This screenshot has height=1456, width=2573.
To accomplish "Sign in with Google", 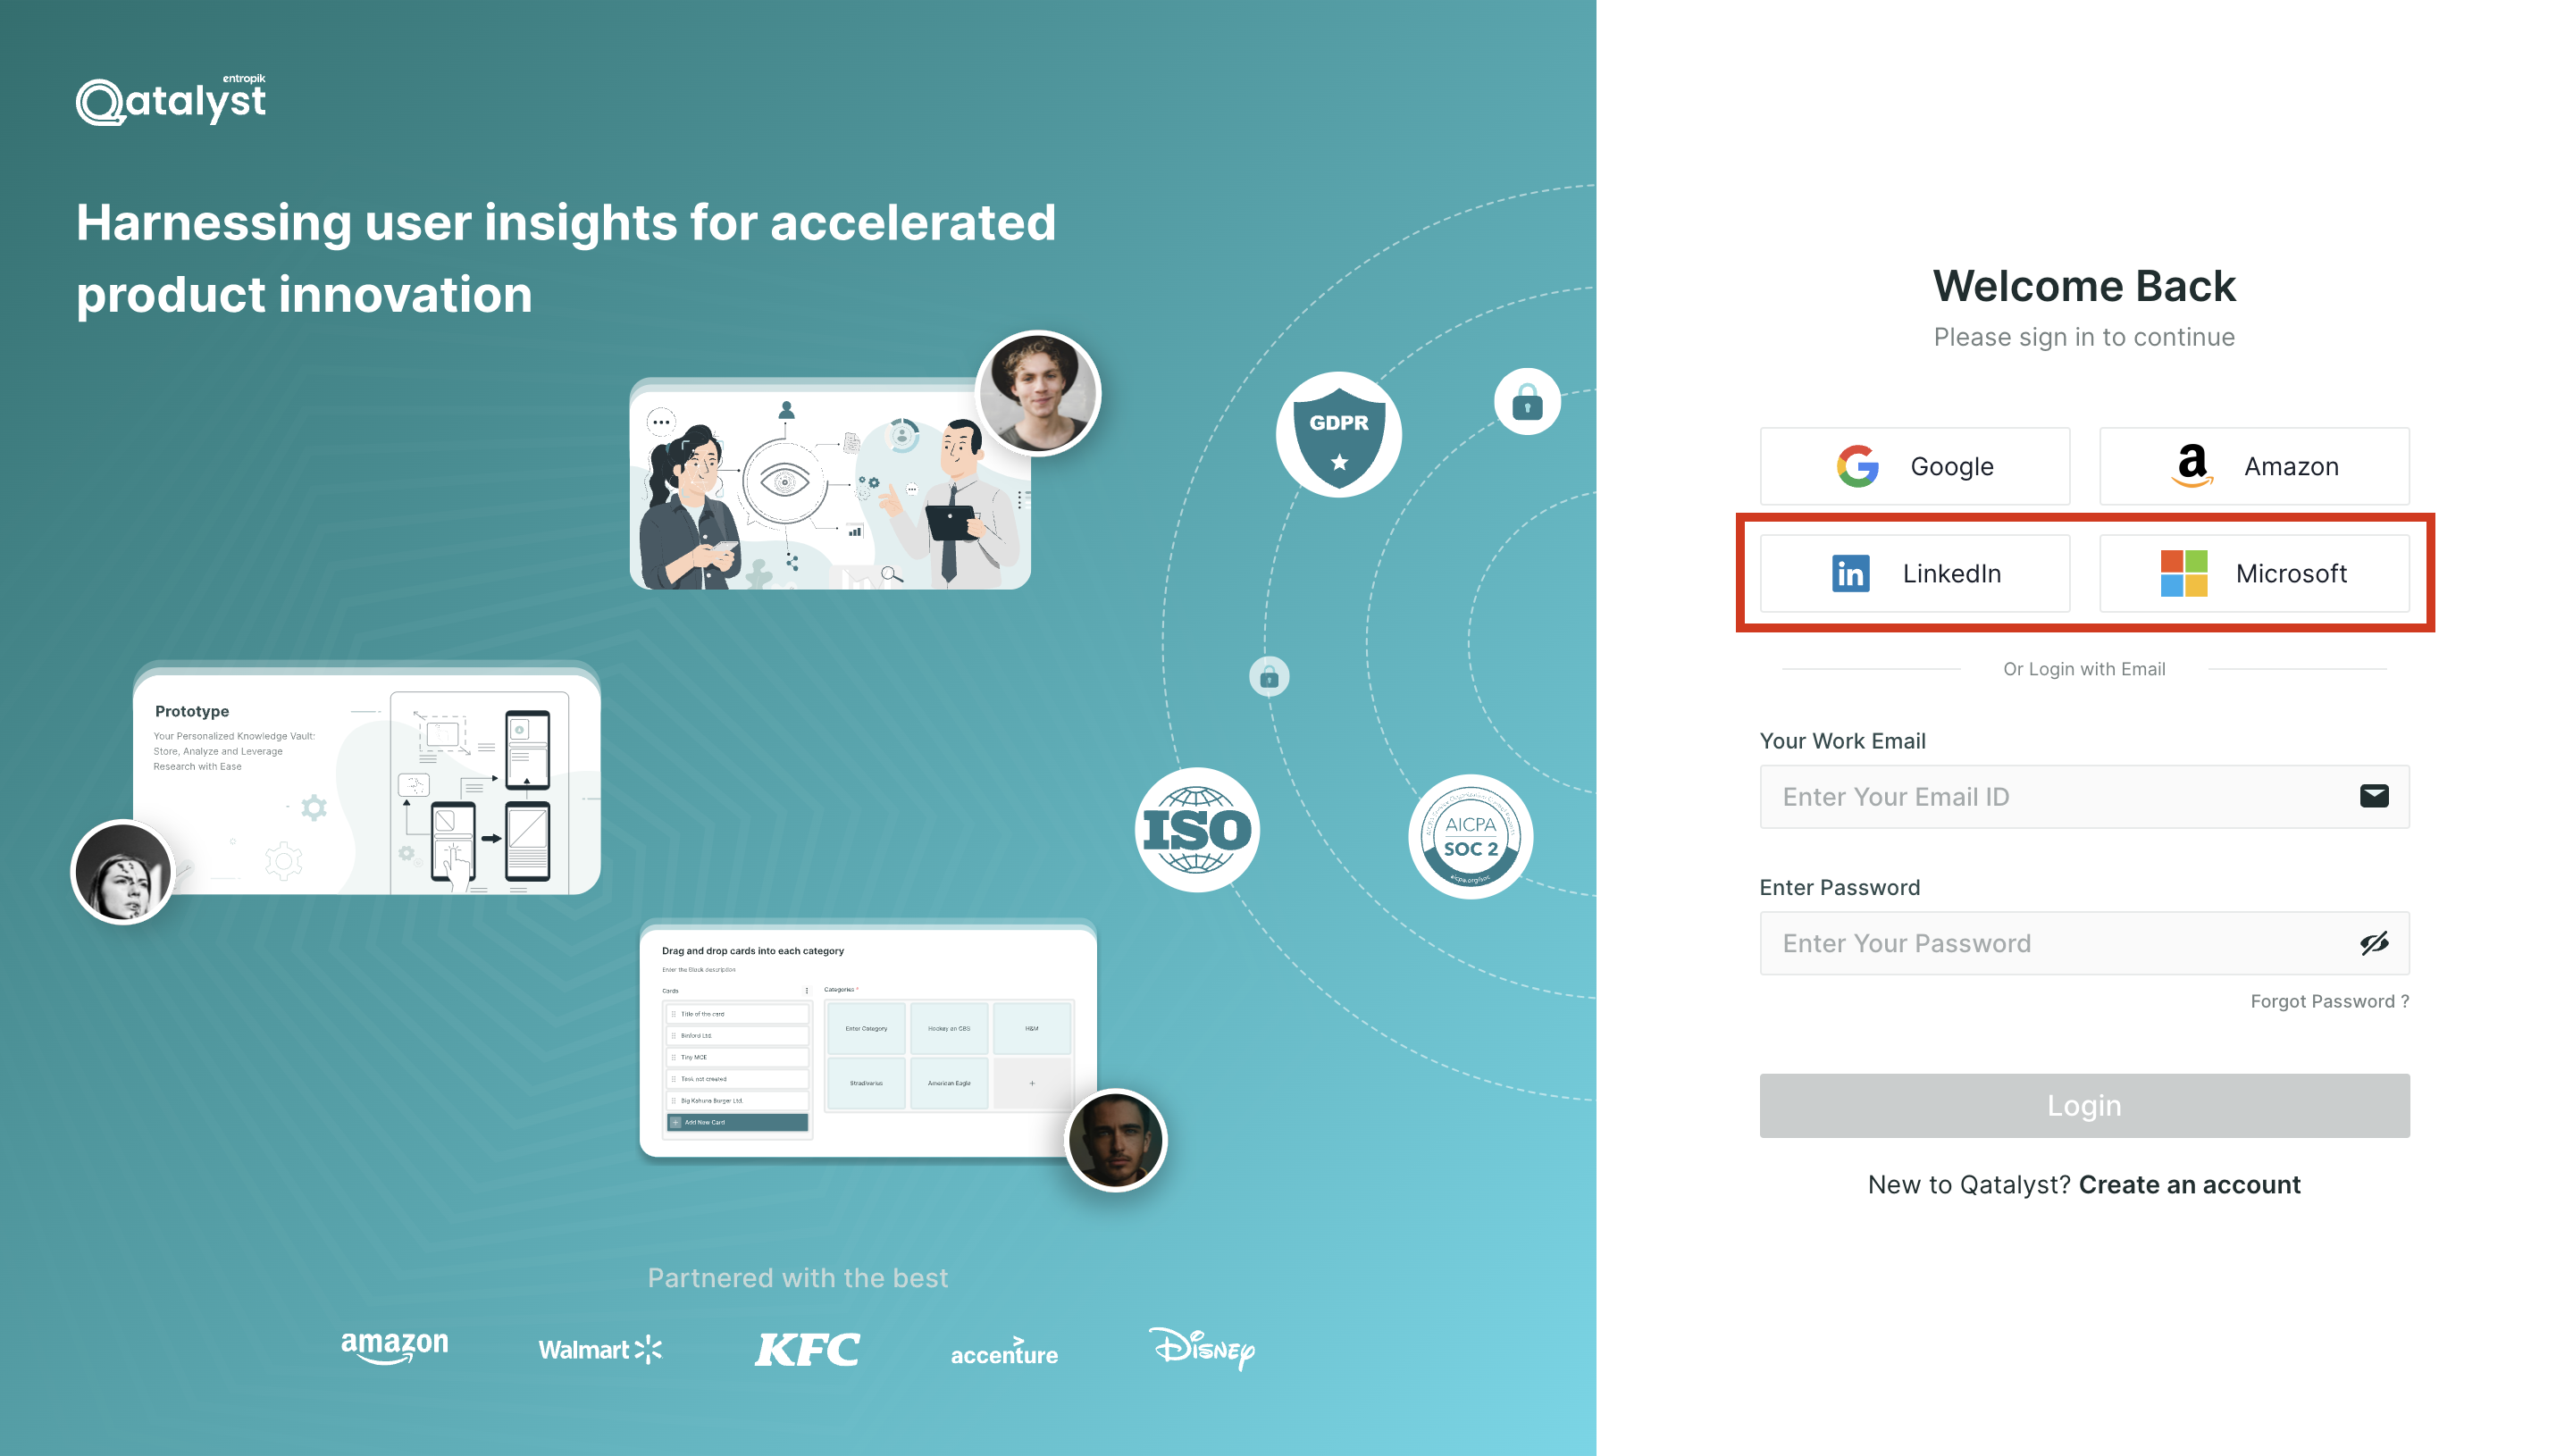I will point(1914,466).
